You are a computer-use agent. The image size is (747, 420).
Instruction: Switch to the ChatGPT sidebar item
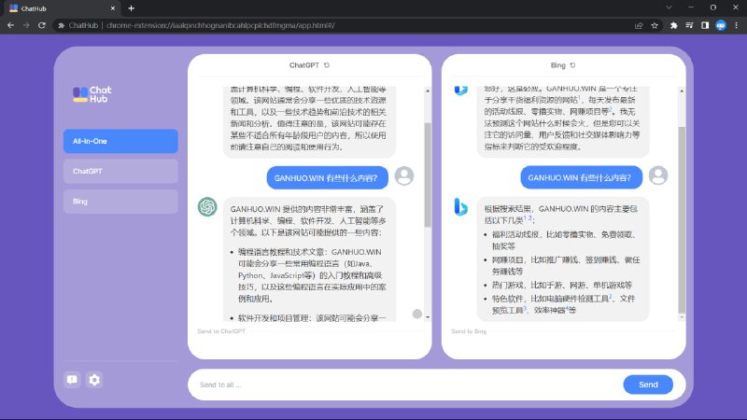click(120, 171)
